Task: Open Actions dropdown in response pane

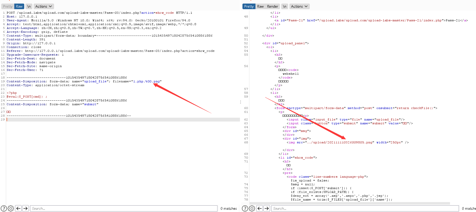Action: [299, 6]
